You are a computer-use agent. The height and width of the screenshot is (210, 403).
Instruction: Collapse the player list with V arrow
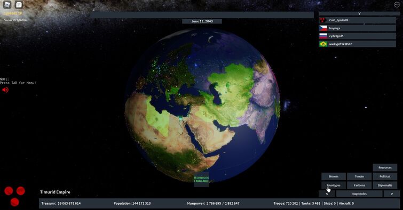[x=359, y=13]
